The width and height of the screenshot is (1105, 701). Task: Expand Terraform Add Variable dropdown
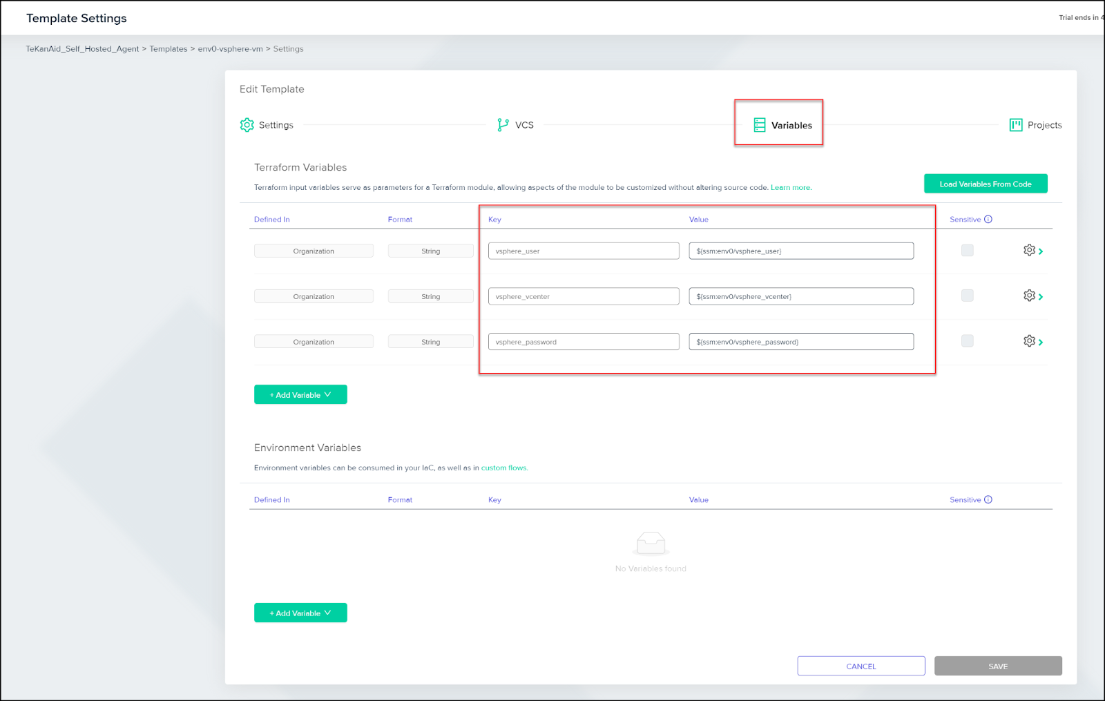(x=300, y=395)
